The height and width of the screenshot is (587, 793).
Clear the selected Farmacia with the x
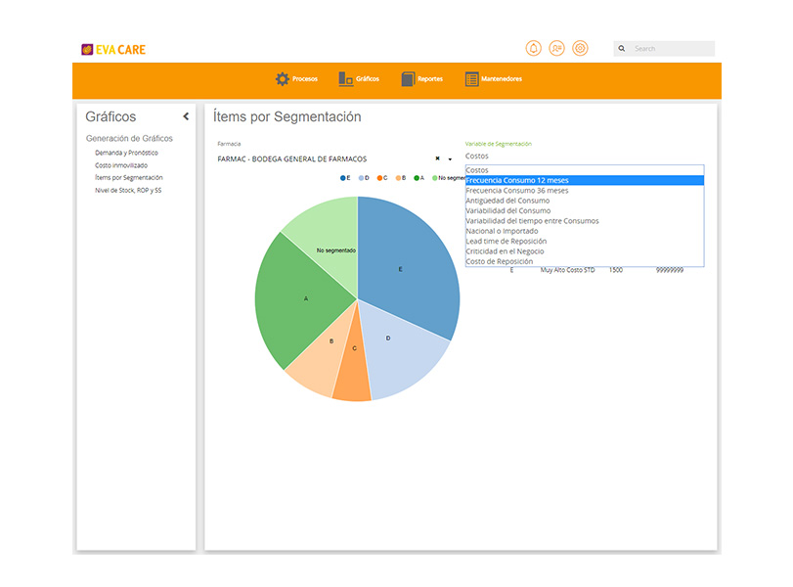437,158
